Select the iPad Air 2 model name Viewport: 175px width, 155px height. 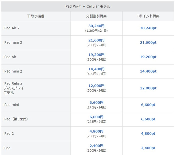11,28
